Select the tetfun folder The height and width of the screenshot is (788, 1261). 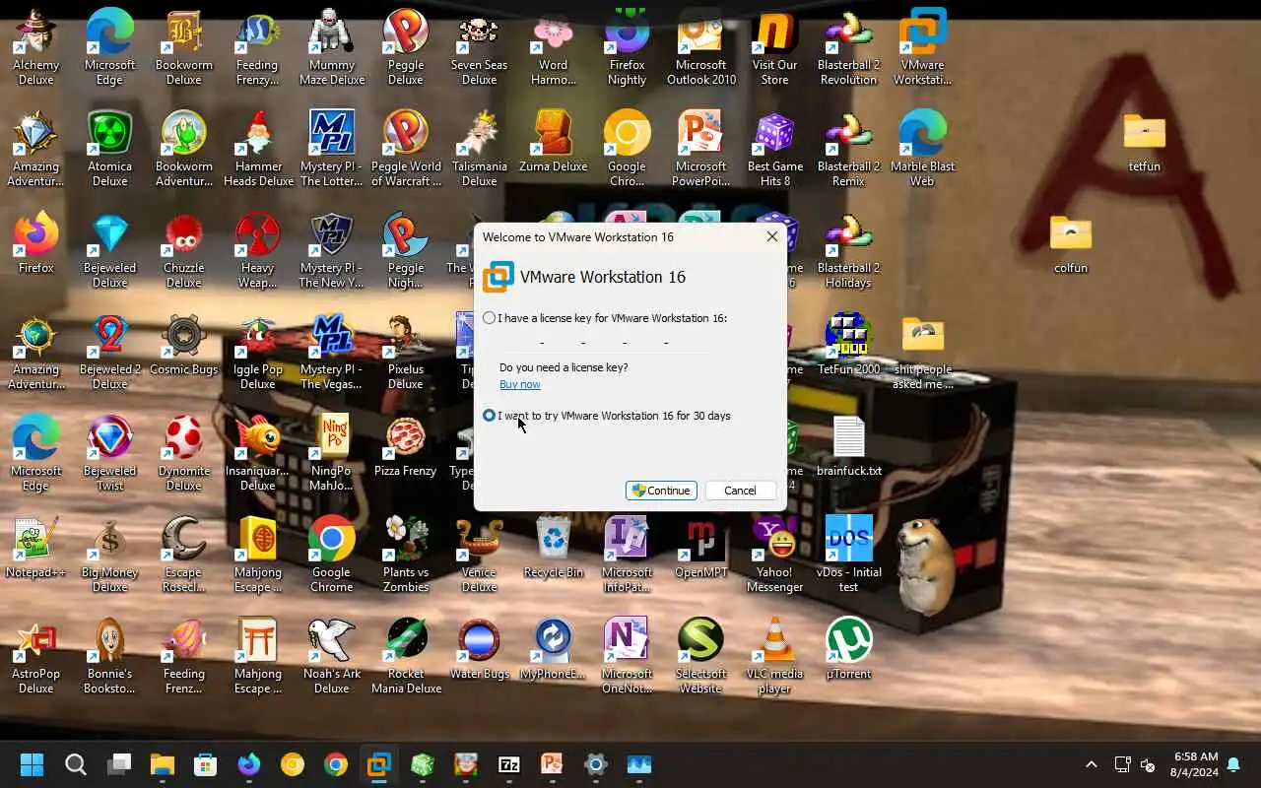[1144, 142]
